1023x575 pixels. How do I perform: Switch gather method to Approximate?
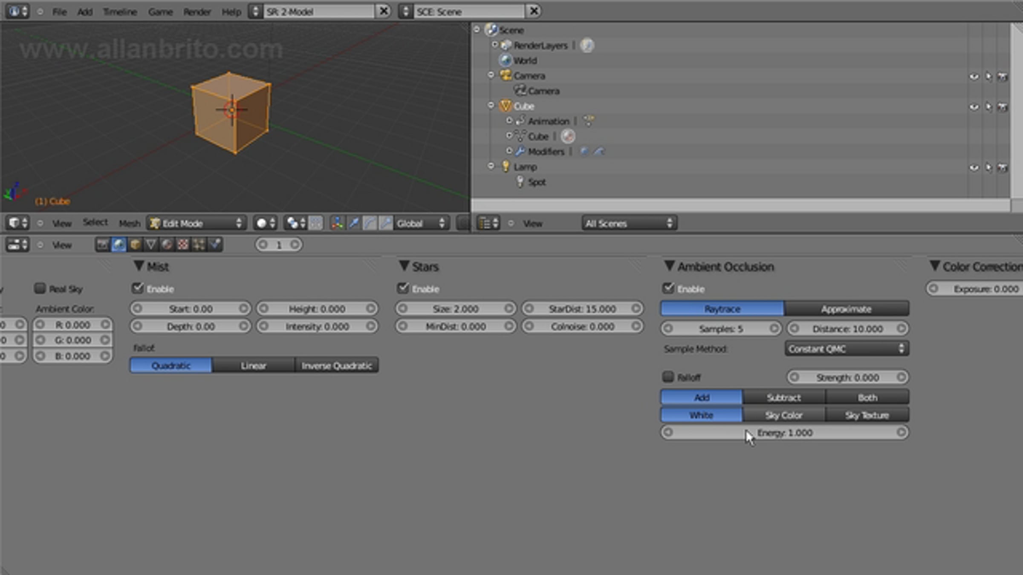click(x=846, y=309)
